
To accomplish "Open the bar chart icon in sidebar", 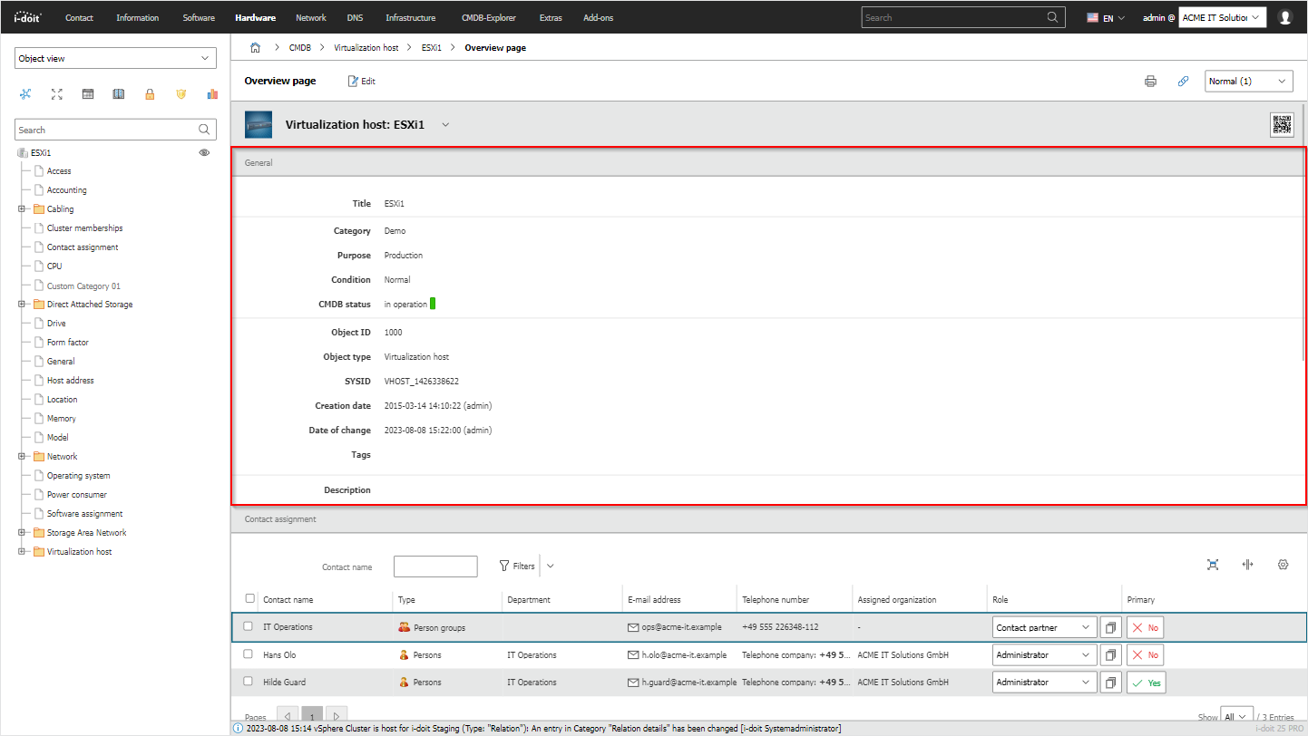I will (x=212, y=94).
